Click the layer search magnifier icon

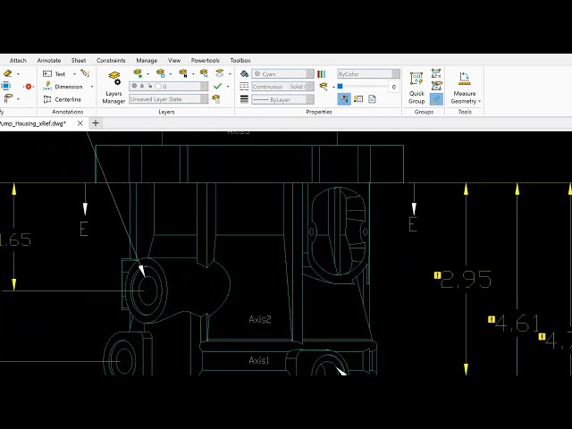[204, 73]
